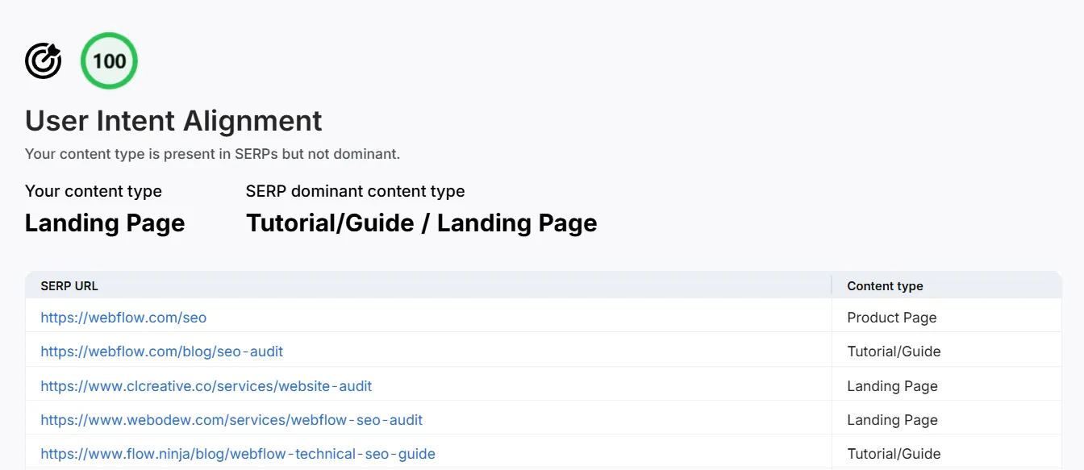Screen dimensions: 1084x470
Task: Click the SERP URL column header
Action: tap(69, 285)
